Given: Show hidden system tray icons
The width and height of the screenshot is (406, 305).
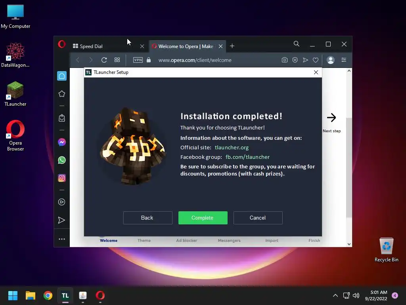Looking at the screenshot, I should [335, 295].
